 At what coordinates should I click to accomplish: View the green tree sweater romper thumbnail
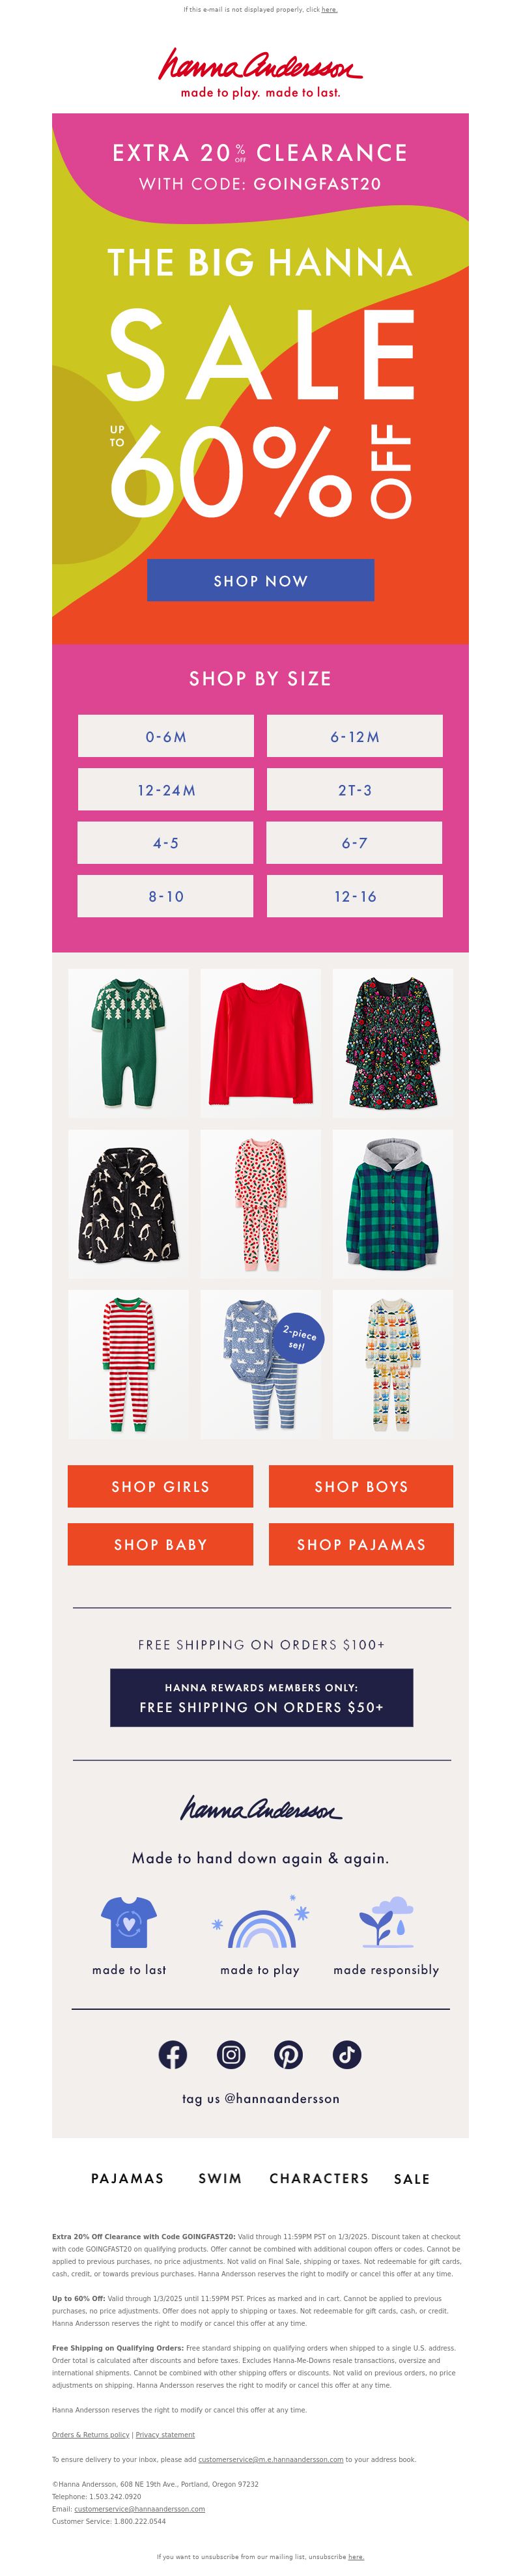pos(128,1043)
